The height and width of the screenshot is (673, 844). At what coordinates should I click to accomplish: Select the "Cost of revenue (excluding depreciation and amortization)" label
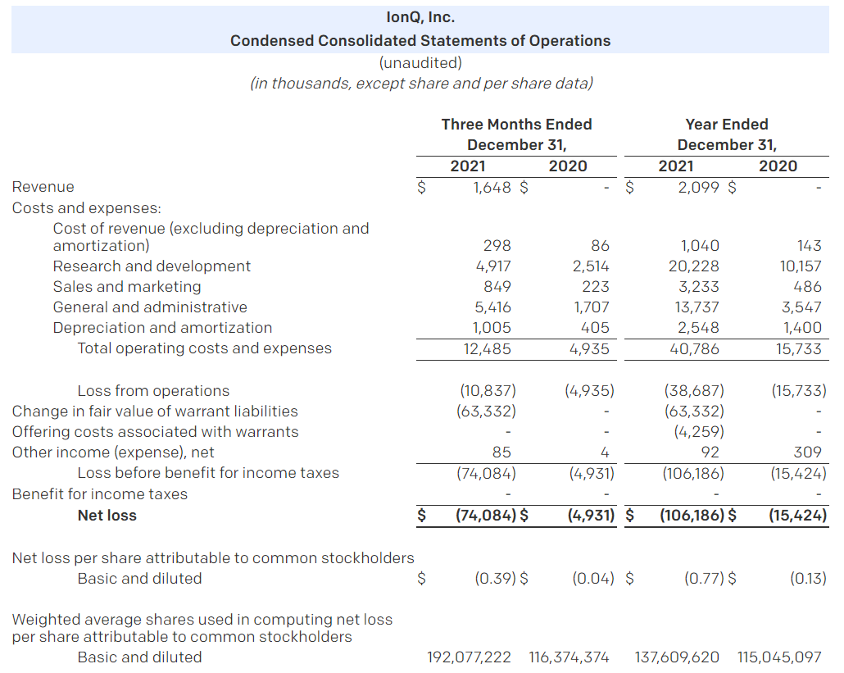pyautogui.click(x=211, y=237)
